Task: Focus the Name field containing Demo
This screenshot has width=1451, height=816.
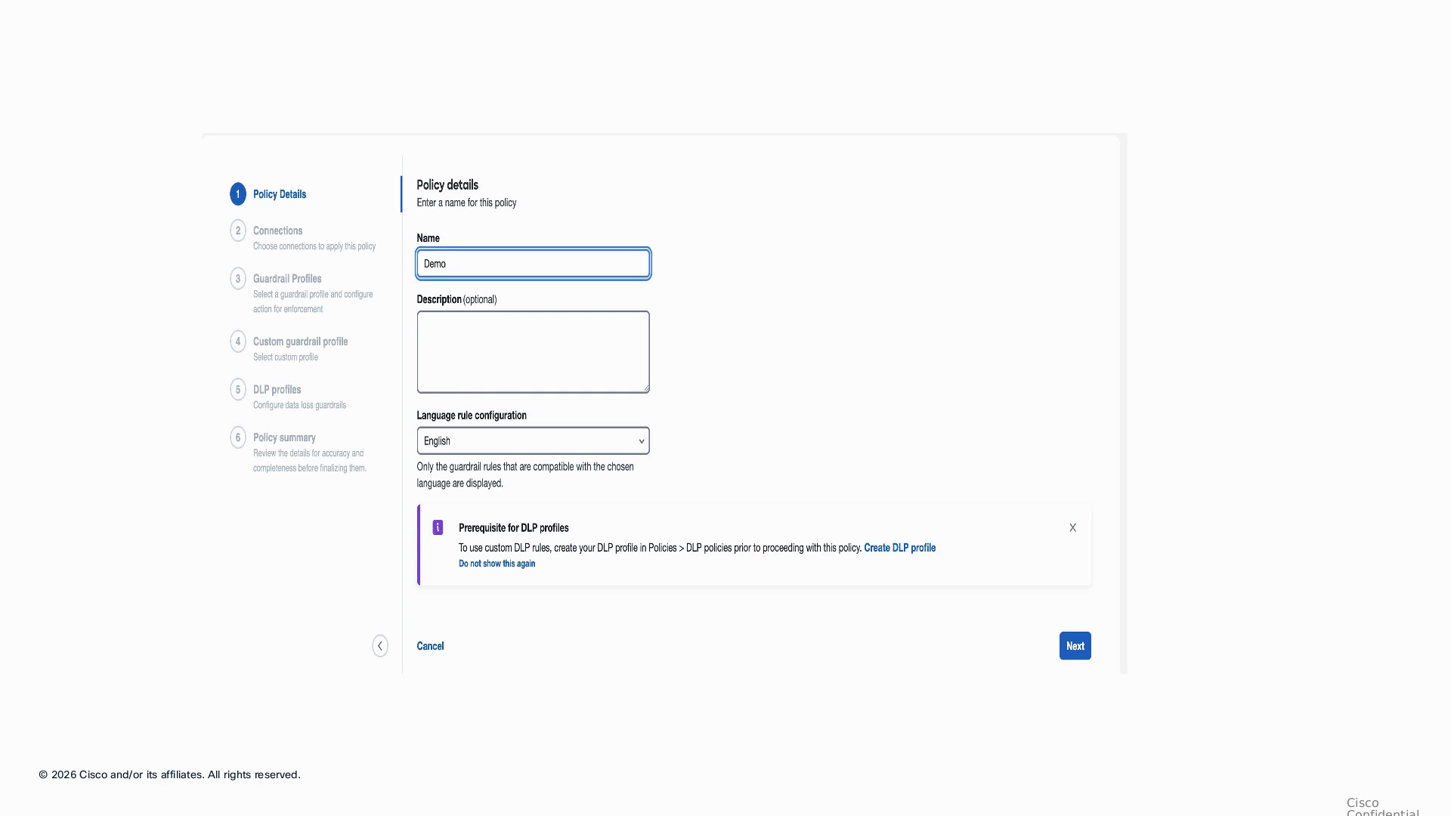Action: pos(533,264)
